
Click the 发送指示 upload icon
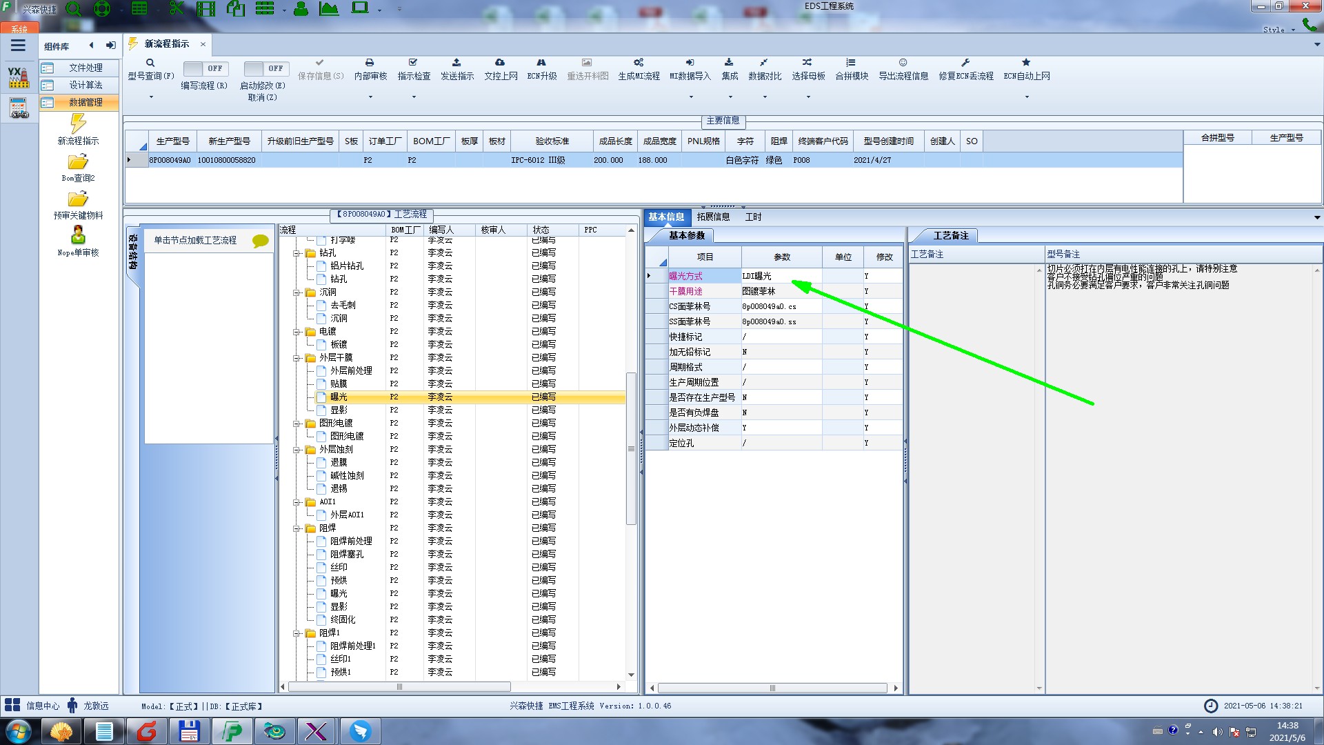457,63
